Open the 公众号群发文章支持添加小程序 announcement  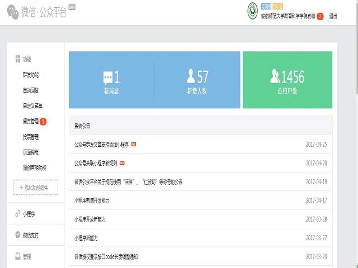pos(101,144)
